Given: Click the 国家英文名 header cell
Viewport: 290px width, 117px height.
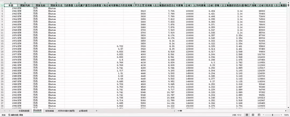Looking at the screenshot, I should click(56, 6).
